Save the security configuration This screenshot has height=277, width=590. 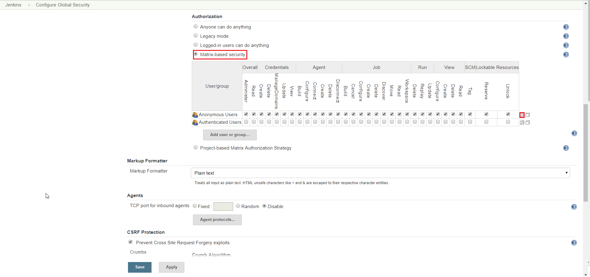pyautogui.click(x=140, y=267)
